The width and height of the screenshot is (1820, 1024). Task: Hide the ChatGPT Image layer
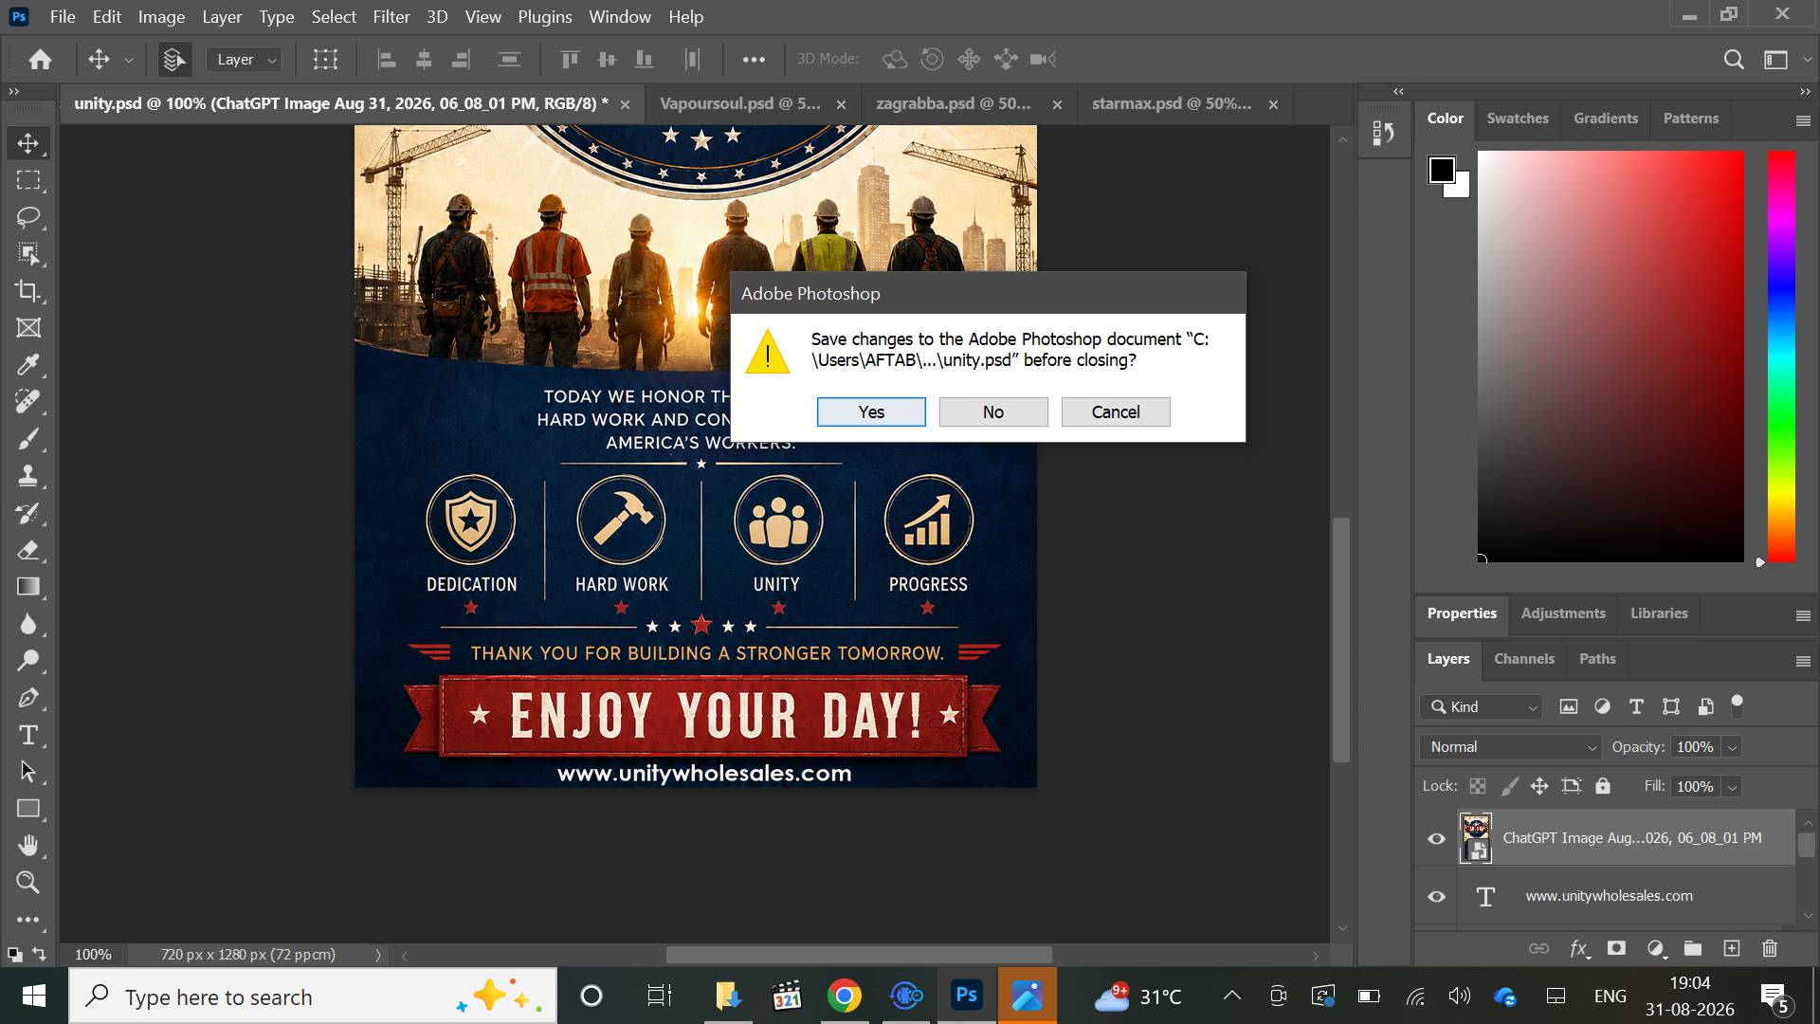pyautogui.click(x=1436, y=838)
